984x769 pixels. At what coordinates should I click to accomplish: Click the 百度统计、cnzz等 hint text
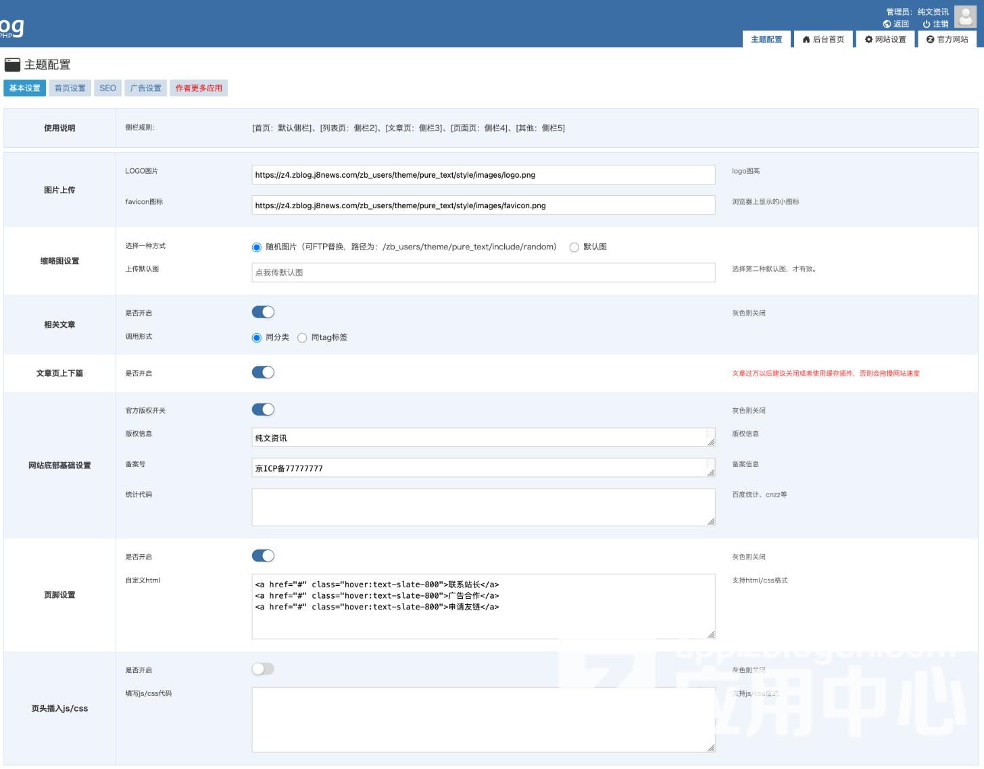760,495
